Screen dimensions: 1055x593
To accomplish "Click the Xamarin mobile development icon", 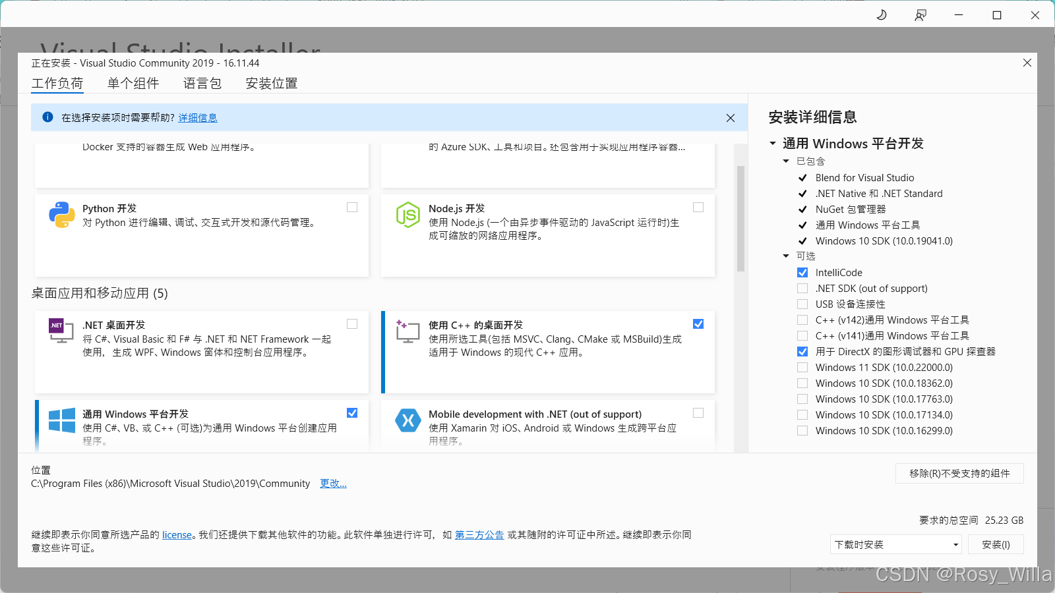I will pyautogui.click(x=408, y=420).
